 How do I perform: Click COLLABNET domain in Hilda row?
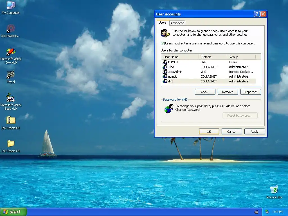pos(208,67)
